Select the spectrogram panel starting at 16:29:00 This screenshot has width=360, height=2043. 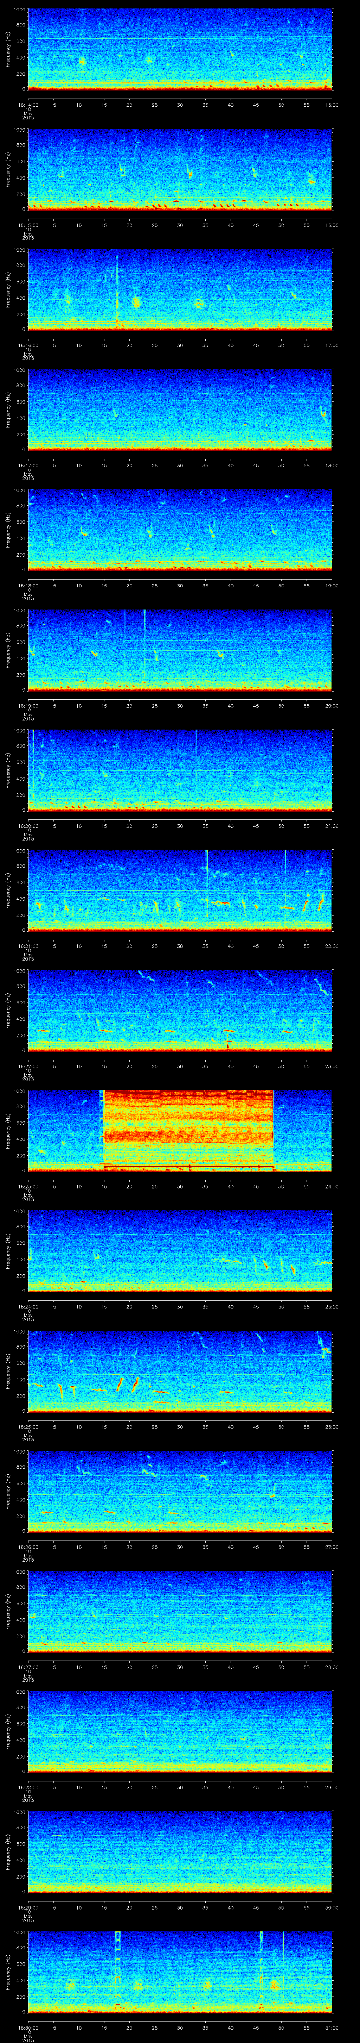click(180, 1851)
